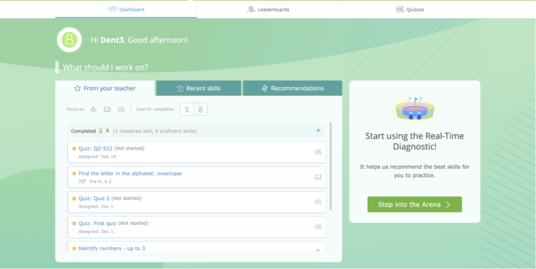This screenshot has height=269, width=536.
Task: Open the Quizzes tab
Action: pos(410,9)
